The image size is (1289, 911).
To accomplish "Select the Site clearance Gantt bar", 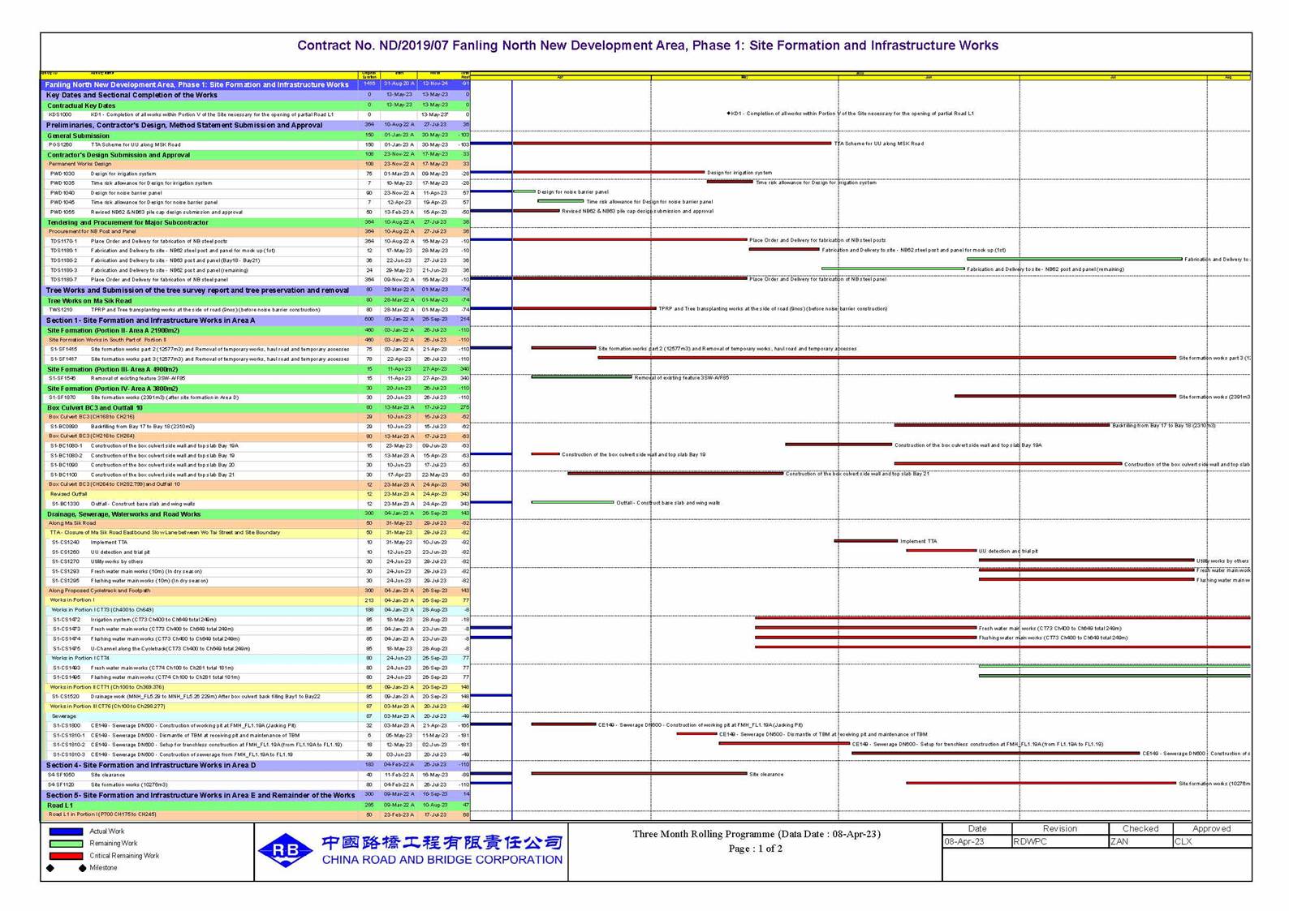I will [639, 774].
